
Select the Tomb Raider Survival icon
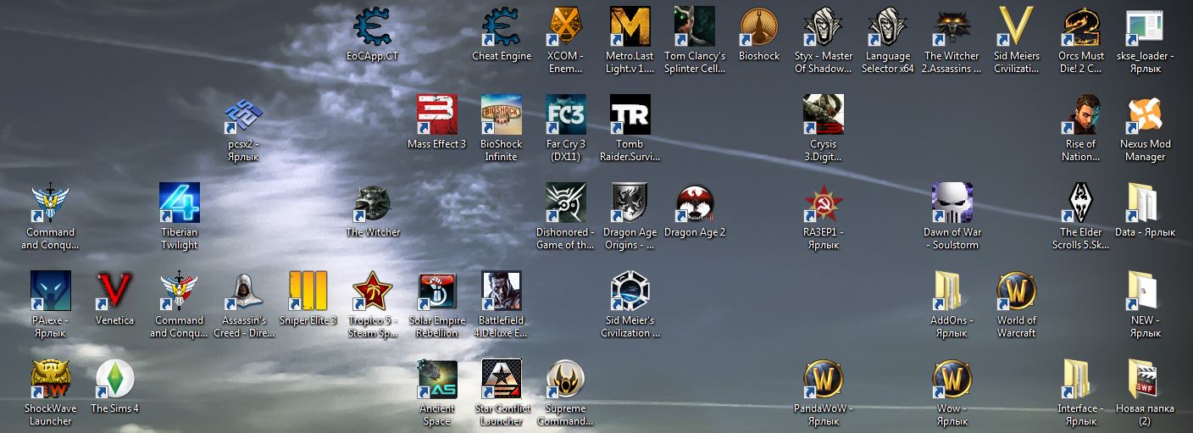630,115
